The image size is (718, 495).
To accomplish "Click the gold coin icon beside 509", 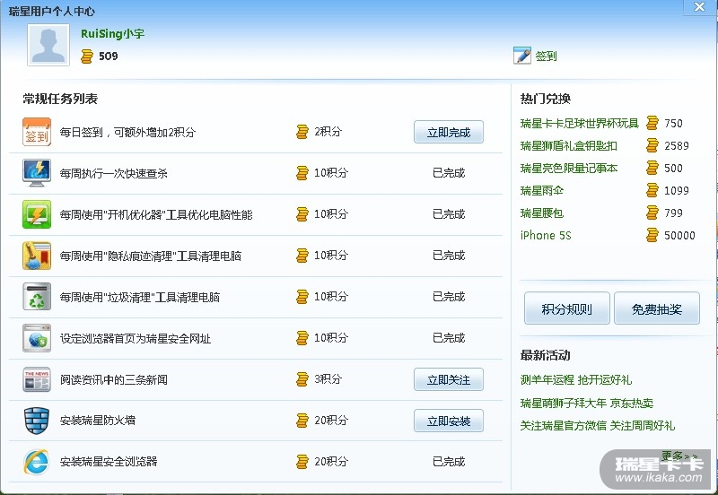I will click(x=86, y=56).
